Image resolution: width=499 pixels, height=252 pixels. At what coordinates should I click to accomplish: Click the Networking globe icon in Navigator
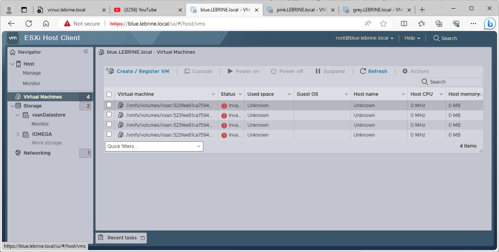click(x=18, y=153)
